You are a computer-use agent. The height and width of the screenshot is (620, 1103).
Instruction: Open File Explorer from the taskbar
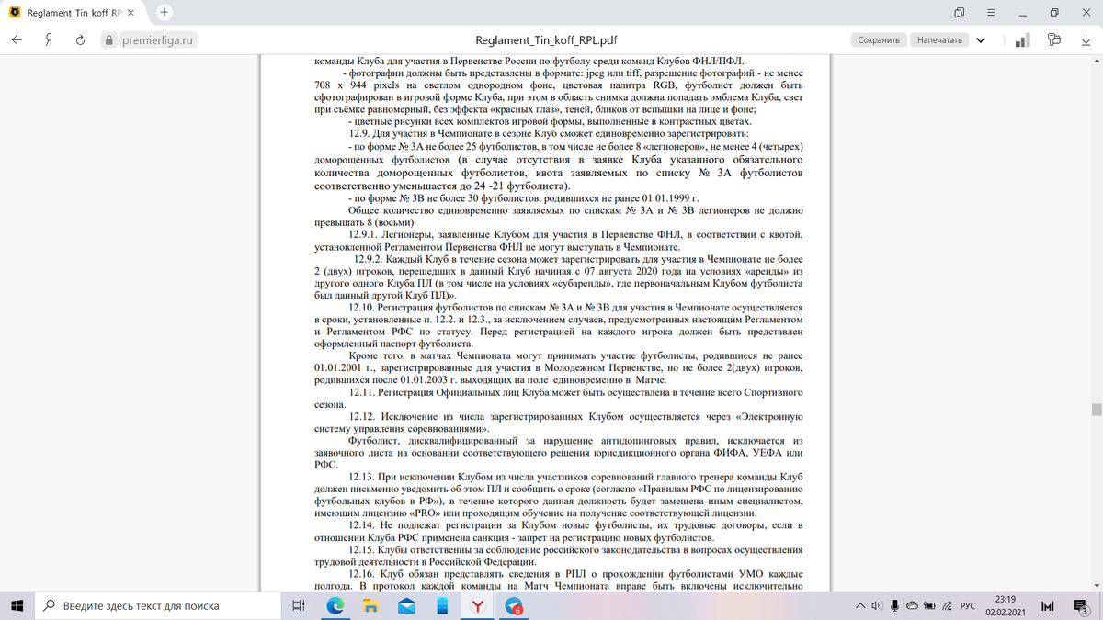click(371, 605)
